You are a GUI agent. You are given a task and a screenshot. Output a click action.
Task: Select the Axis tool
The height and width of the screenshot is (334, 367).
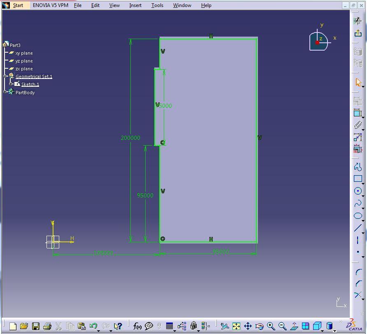click(358, 240)
